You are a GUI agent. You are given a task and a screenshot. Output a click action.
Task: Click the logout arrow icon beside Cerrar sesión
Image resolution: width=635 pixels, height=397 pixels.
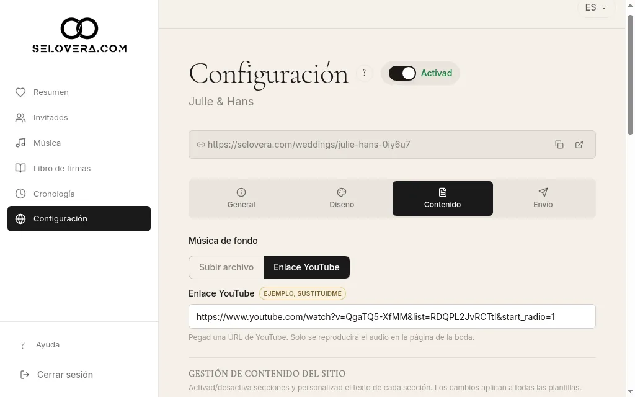(25, 375)
